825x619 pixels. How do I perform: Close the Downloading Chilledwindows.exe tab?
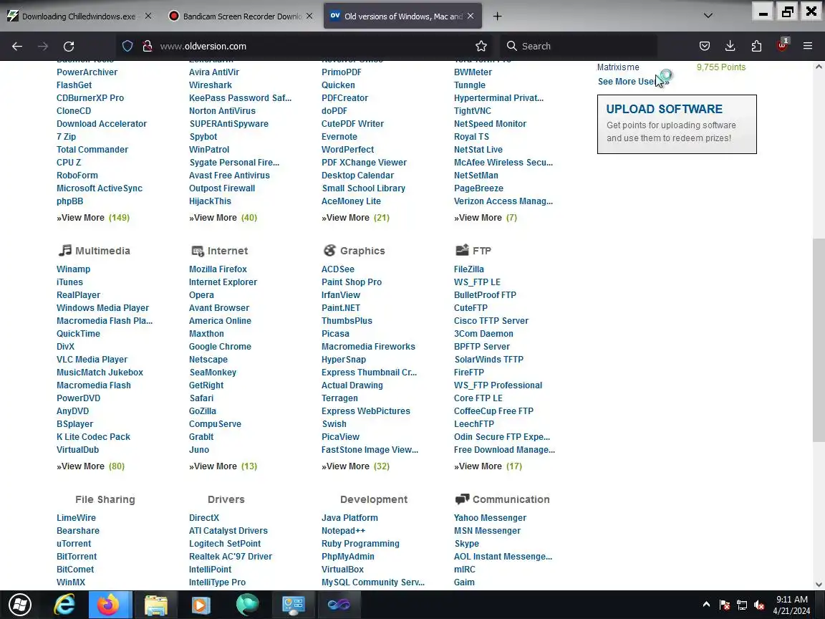[x=148, y=16]
